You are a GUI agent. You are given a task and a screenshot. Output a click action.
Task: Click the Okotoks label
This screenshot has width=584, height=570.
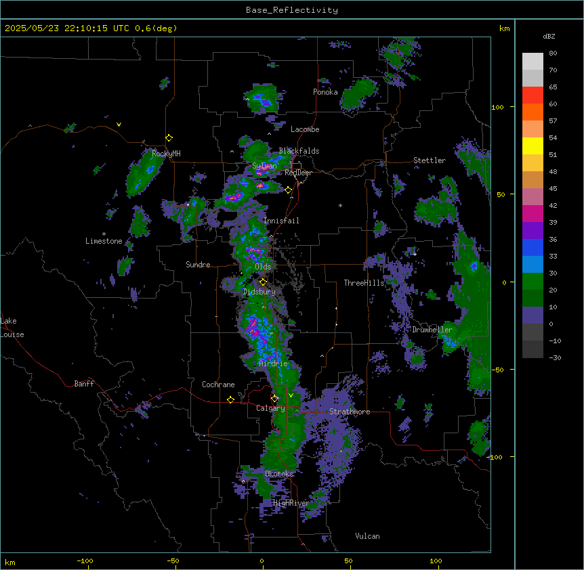pyautogui.click(x=279, y=474)
